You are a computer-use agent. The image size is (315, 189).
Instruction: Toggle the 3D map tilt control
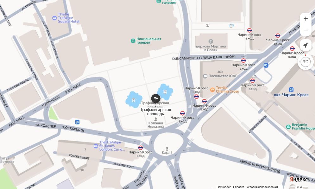(x=306, y=62)
